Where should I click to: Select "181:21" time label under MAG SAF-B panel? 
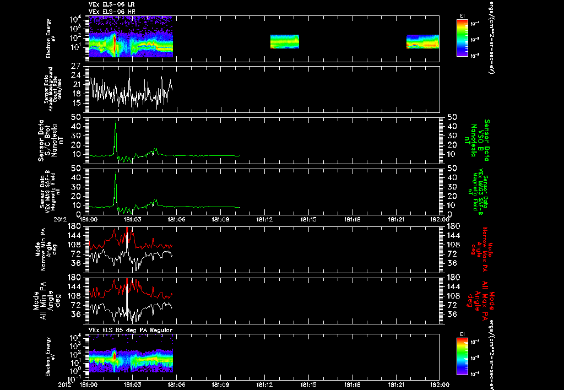click(x=396, y=219)
